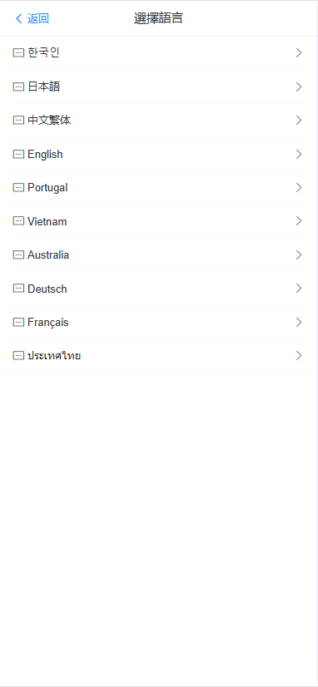Image resolution: width=318 pixels, height=687 pixels.
Task: Click the 選擇語言 page title
Action: (x=158, y=18)
